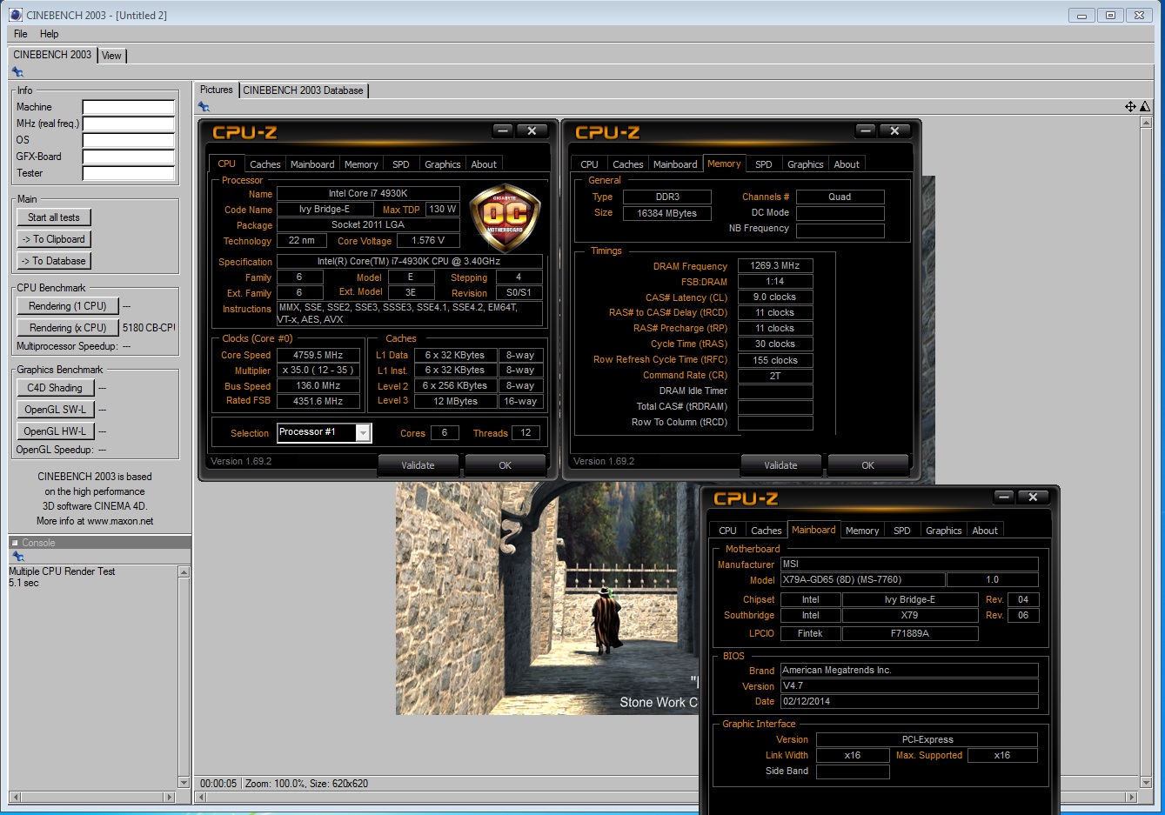This screenshot has height=815, width=1165.
Task: Close the CPU-Z CPU window
Action: point(532,130)
